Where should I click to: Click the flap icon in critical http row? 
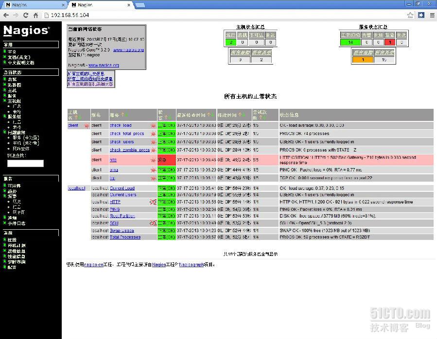click(153, 160)
